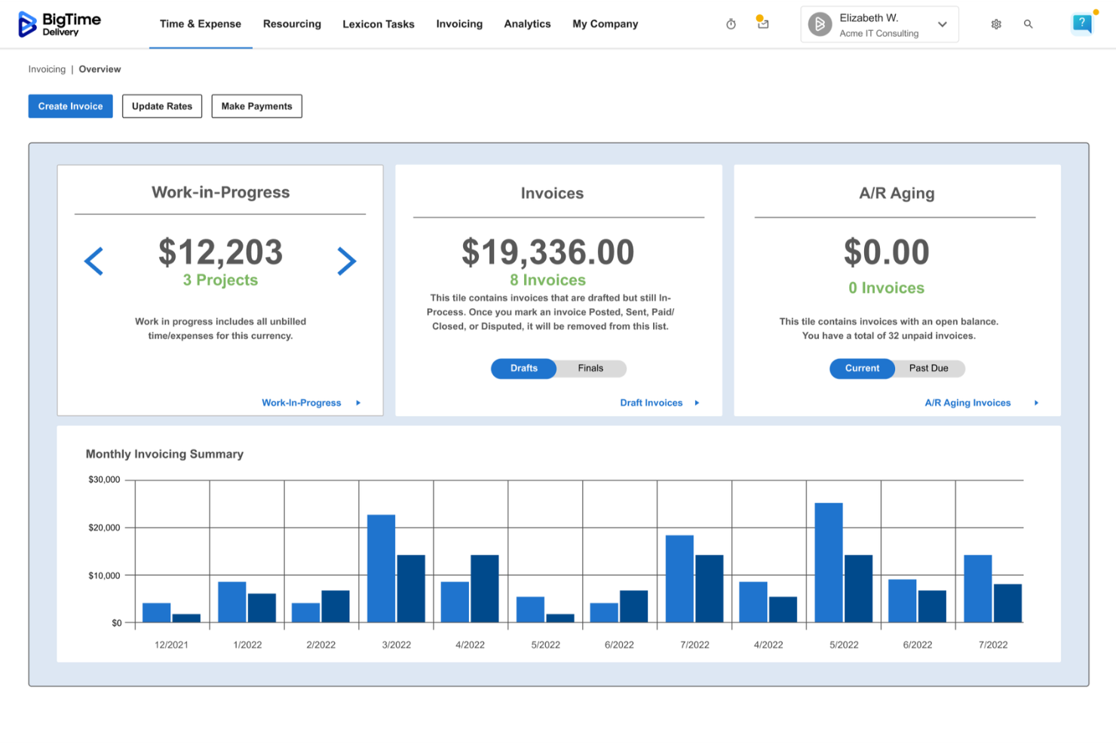Click the BigTime Delivery logo
The width and height of the screenshot is (1116, 744).
pos(60,23)
